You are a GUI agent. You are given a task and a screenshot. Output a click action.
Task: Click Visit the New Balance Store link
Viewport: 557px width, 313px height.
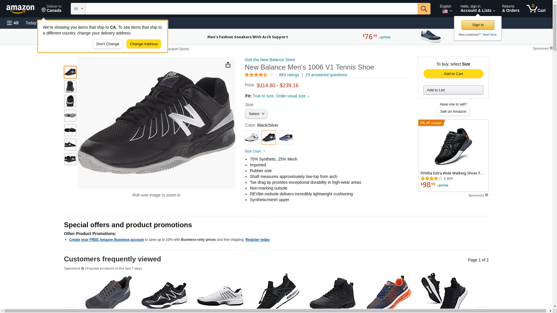[x=270, y=60]
